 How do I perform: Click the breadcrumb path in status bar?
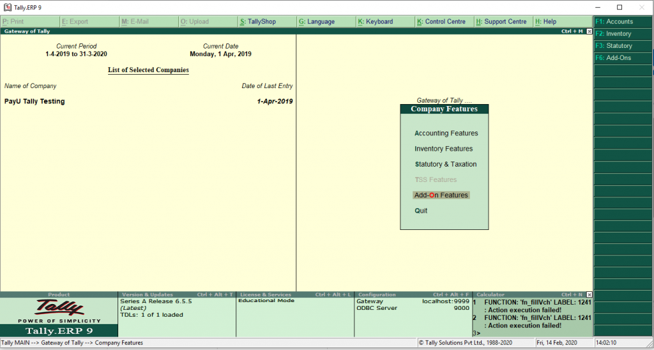click(72, 343)
